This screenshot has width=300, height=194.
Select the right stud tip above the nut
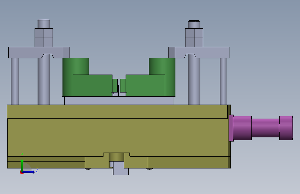pos(194,25)
